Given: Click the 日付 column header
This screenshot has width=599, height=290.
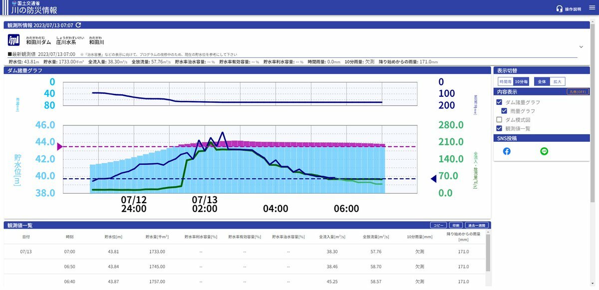Looking at the screenshot, I should [x=26, y=237].
